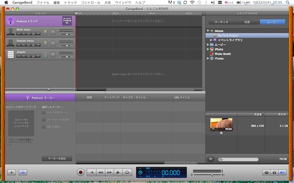The width and height of the screenshot is (294, 183).
Task: Check the アートワークを表示 checkbox
Action: [43, 120]
